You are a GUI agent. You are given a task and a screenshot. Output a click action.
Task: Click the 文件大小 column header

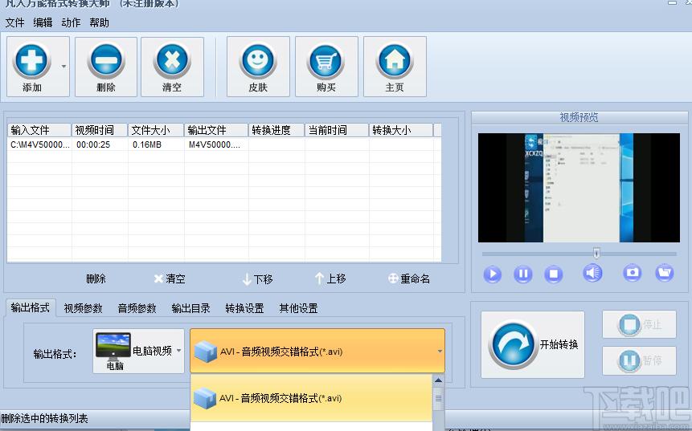156,130
